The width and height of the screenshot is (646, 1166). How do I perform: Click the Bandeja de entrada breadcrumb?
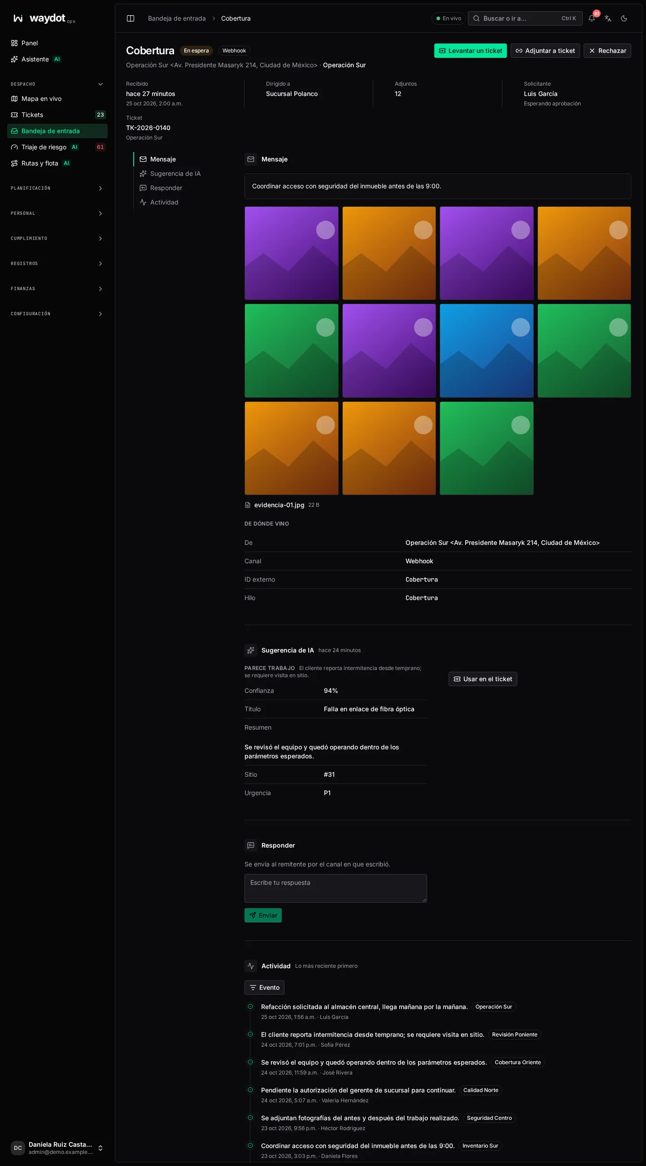[177, 18]
